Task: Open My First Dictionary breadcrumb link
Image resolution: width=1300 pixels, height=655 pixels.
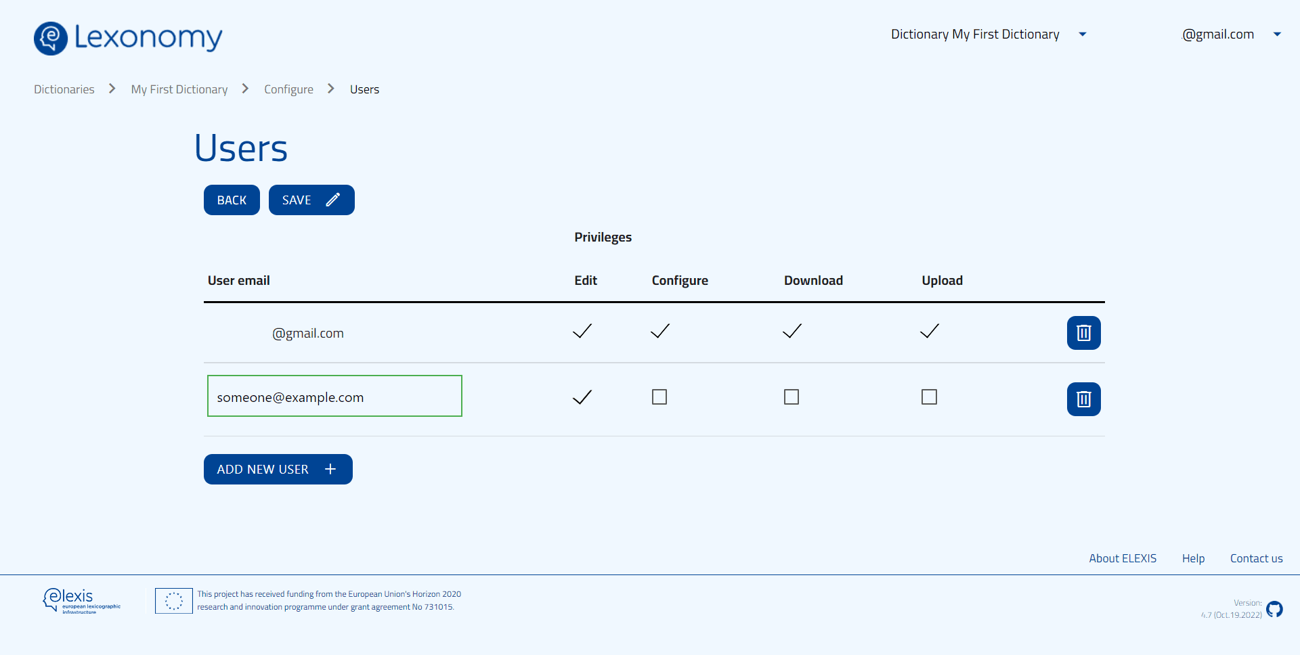Action: 179,89
